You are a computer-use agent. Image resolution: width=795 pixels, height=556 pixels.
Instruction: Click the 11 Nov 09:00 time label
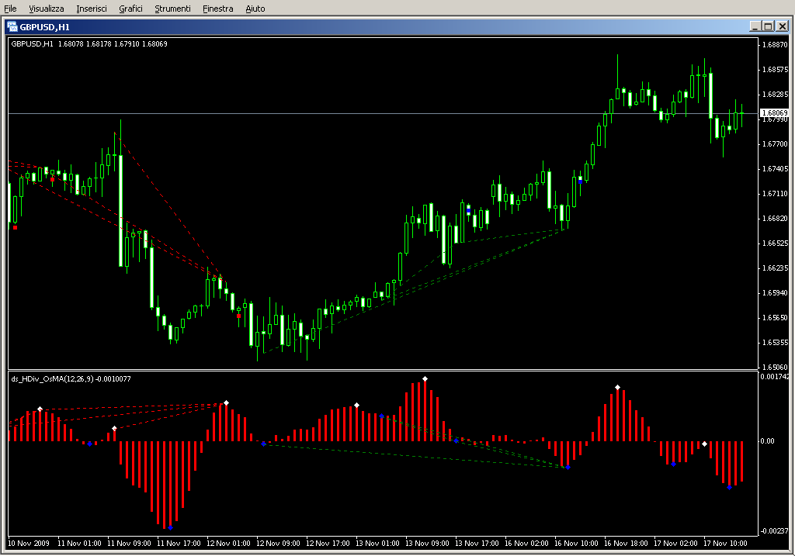129,544
